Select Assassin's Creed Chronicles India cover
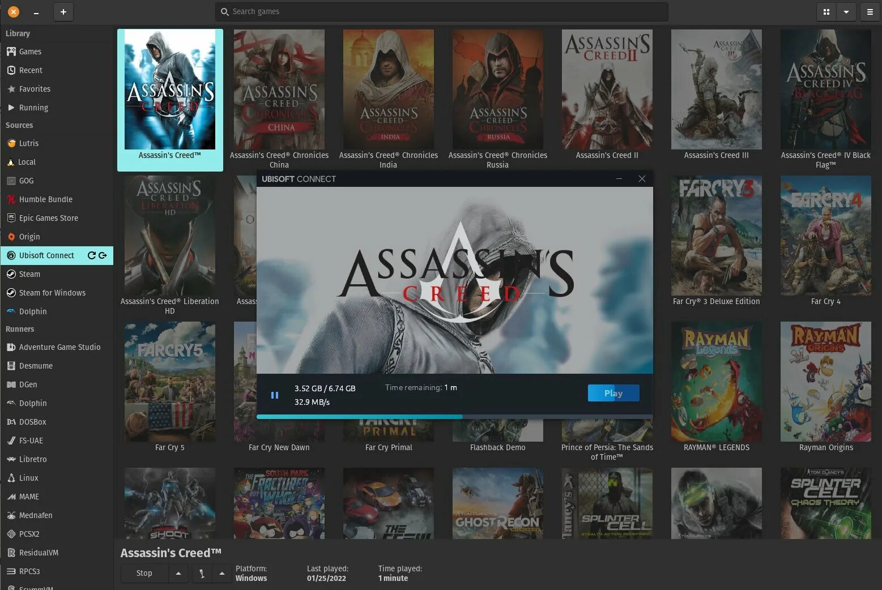This screenshot has width=882, height=590. [x=389, y=89]
